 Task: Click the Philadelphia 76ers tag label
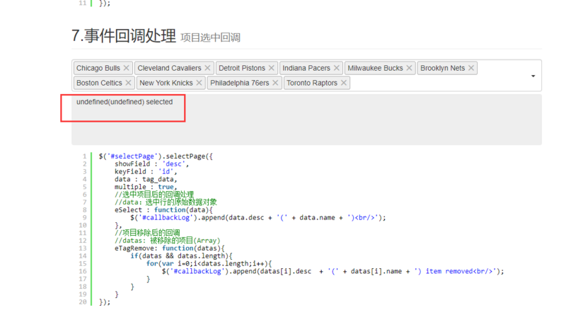click(x=240, y=83)
